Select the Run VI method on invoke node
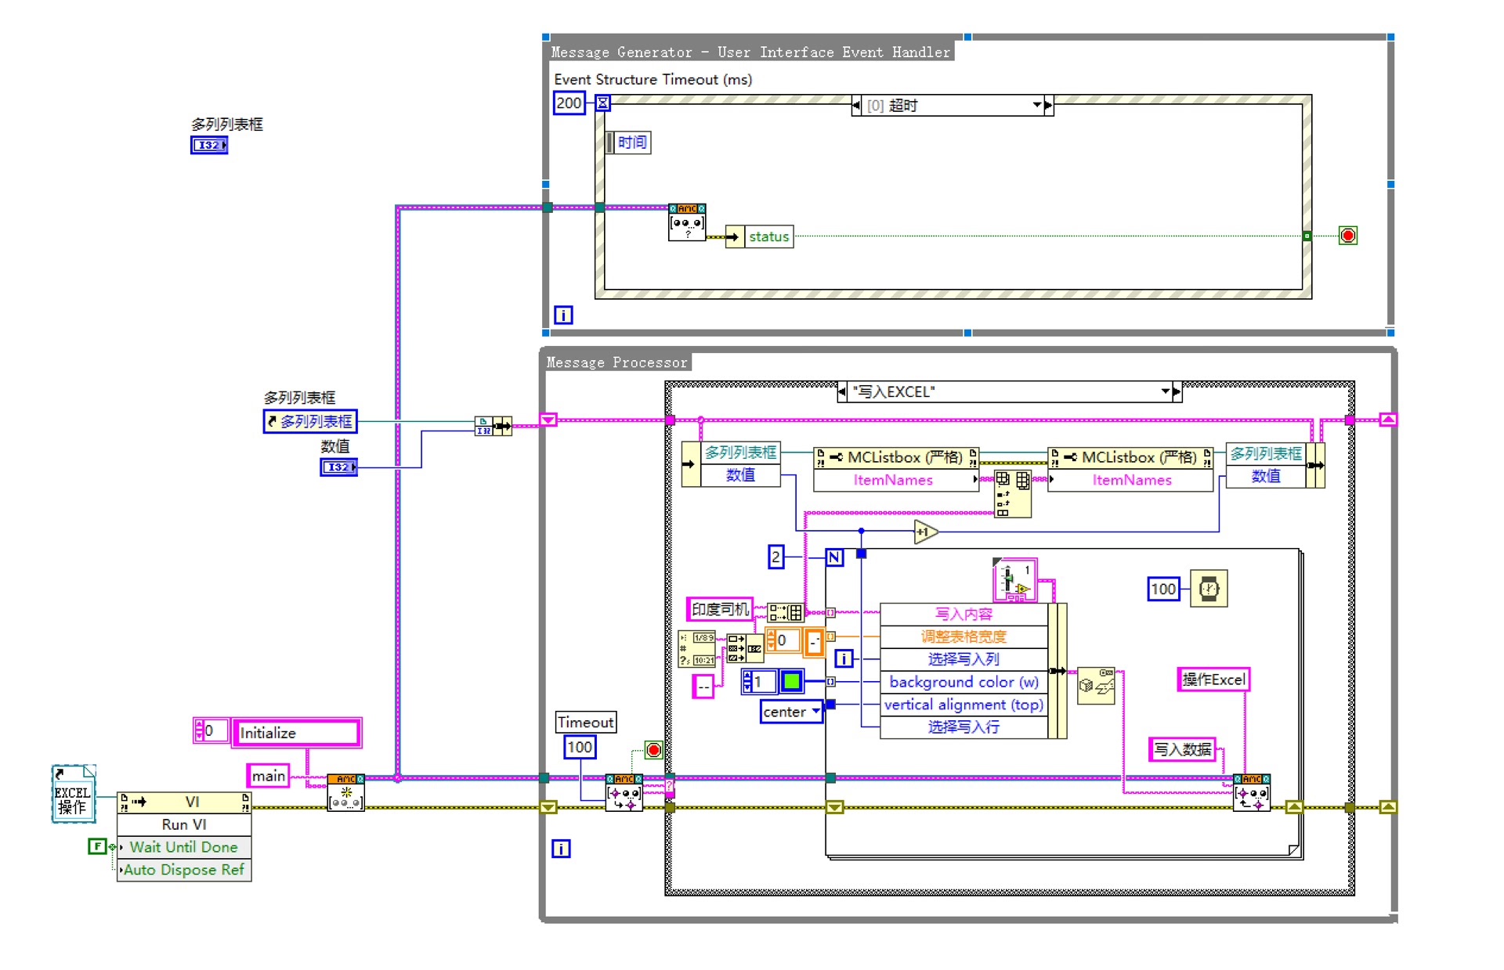Screen dimensions: 1504x970 click(184, 824)
